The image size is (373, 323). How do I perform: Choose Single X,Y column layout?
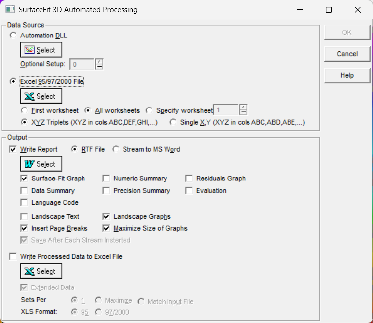[173, 122]
